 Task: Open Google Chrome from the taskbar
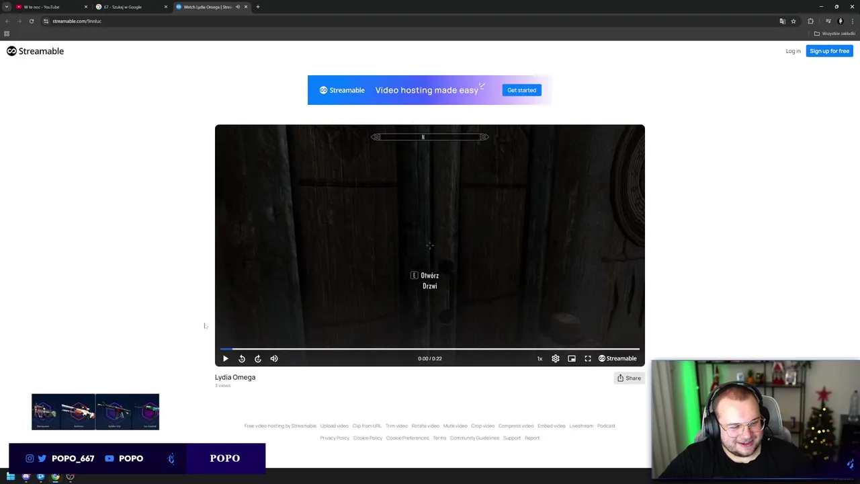click(x=55, y=477)
